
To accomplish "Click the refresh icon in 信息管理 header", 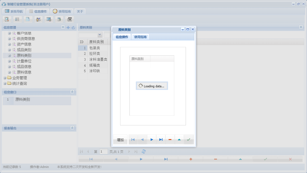I will [x=73, y=28].
